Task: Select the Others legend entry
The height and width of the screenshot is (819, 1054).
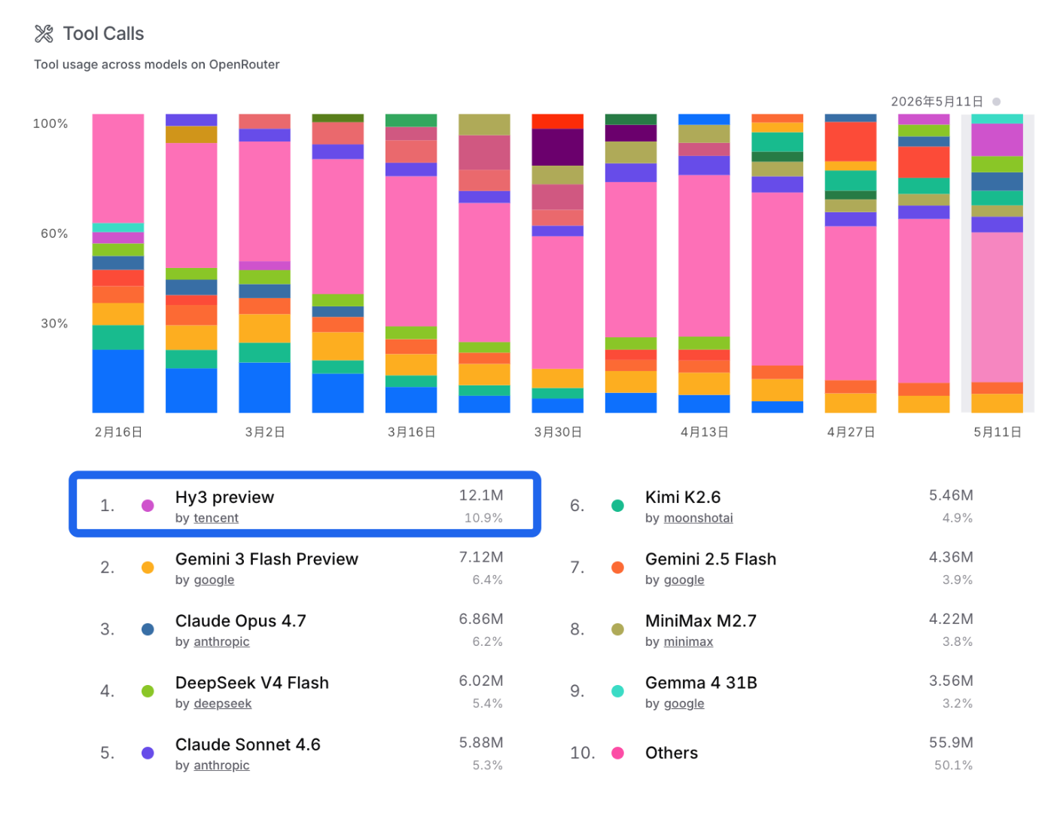Action: 672,753
